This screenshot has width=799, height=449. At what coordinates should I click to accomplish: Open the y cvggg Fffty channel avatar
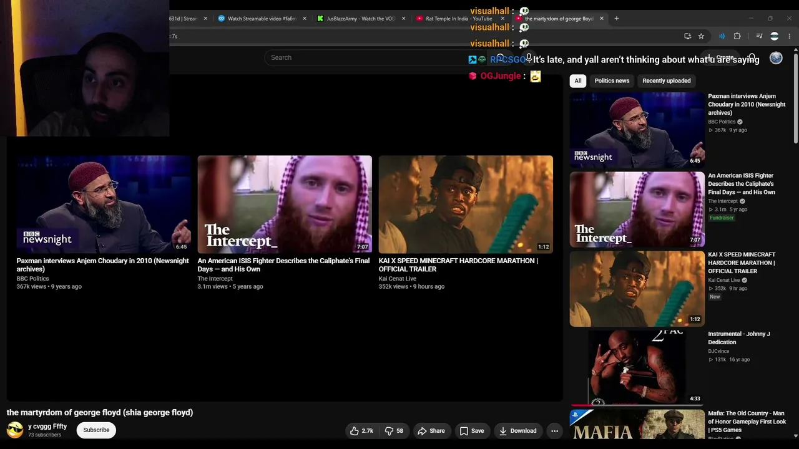pos(15,430)
